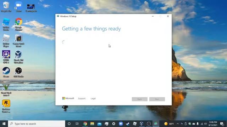Launch Zoom from the desktop shortcut

[x=18, y=7]
